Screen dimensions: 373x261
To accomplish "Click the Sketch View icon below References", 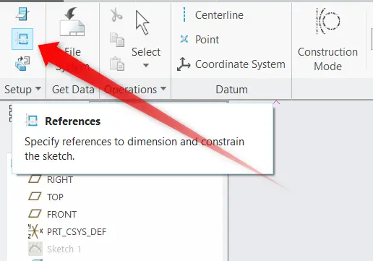I will click(x=22, y=64).
